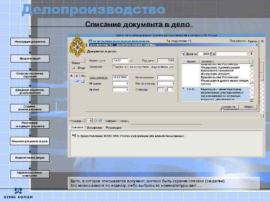The height and width of the screenshot is (202, 270).
Task: Click the MChS emblem logo
Action: click(77, 46)
